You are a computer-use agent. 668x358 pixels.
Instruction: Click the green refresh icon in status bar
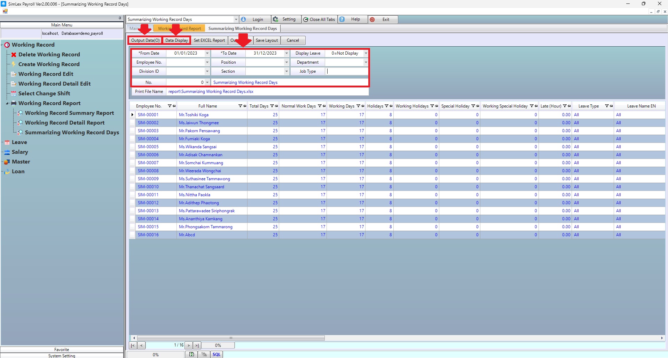(191, 355)
